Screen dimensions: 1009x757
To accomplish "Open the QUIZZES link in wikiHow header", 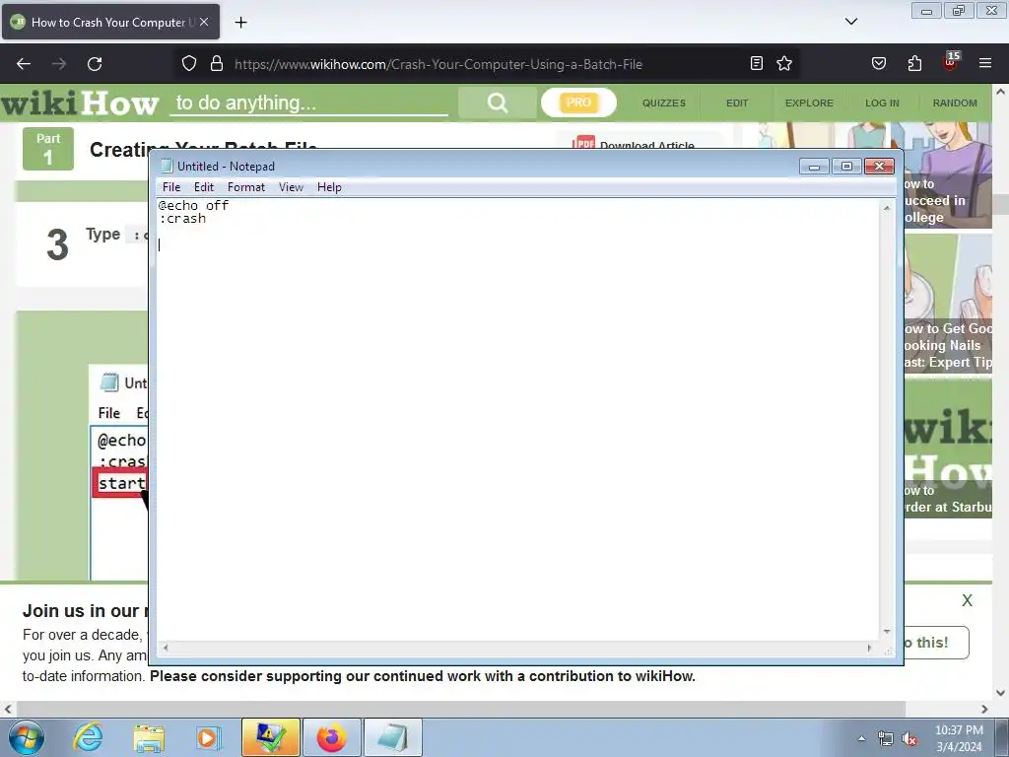I will click(664, 103).
